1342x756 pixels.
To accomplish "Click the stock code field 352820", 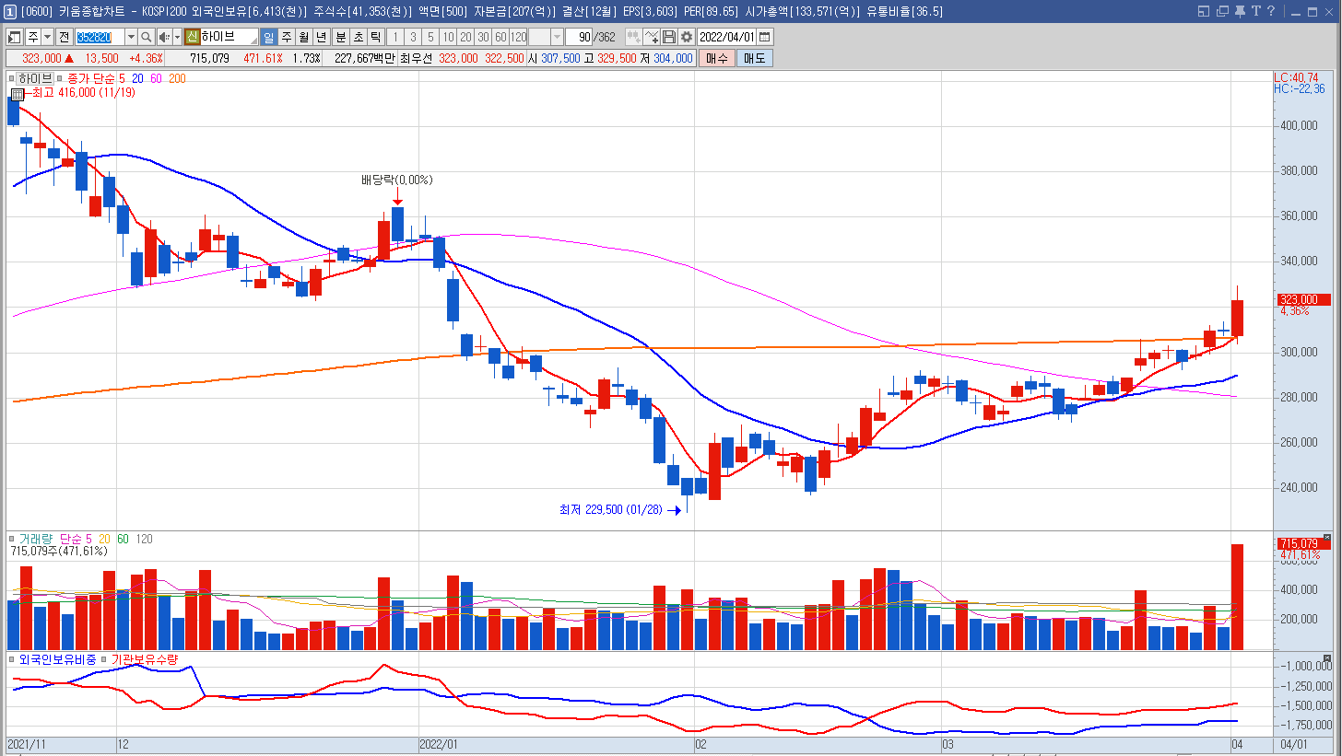I will [x=99, y=37].
